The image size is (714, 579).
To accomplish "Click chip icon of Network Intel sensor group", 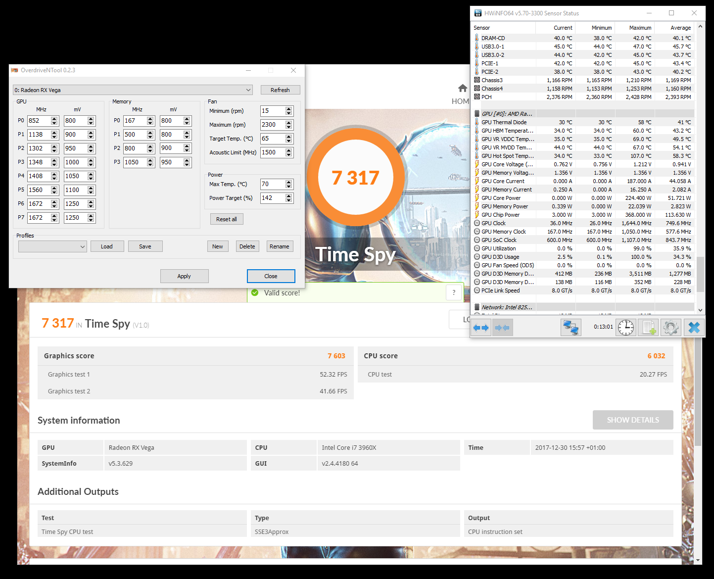I will pyautogui.click(x=477, y=307).
